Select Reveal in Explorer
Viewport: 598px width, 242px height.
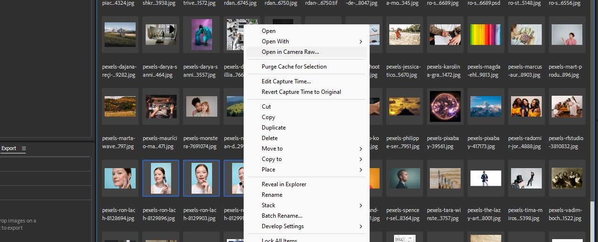(284, 184)
